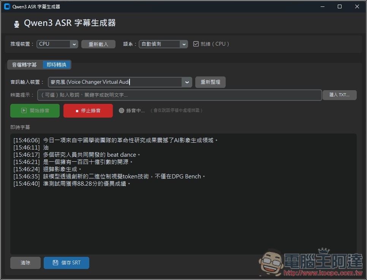Click the green 開始錄音 start recording button

coord(35,111)
